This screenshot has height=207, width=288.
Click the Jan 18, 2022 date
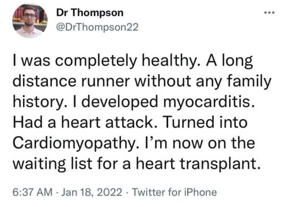click(92, 192)
